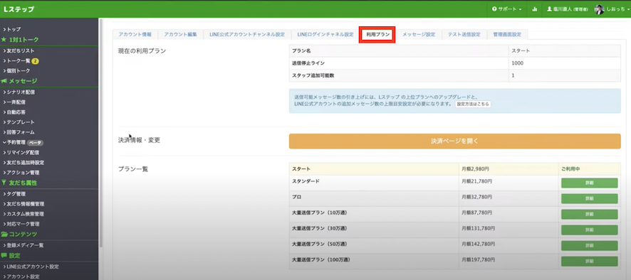The height and width of the screenshot is (280, 631).
Task: Open 個別トーク in the sidebar
Action: pos(16,70)
